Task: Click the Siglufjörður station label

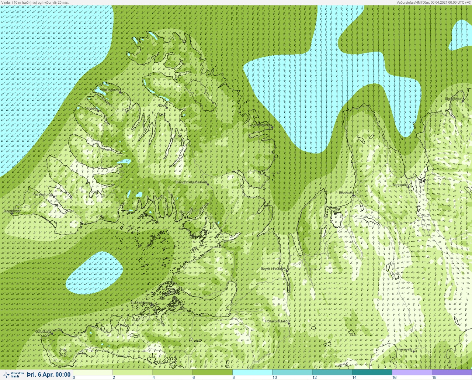Action: 454,99
